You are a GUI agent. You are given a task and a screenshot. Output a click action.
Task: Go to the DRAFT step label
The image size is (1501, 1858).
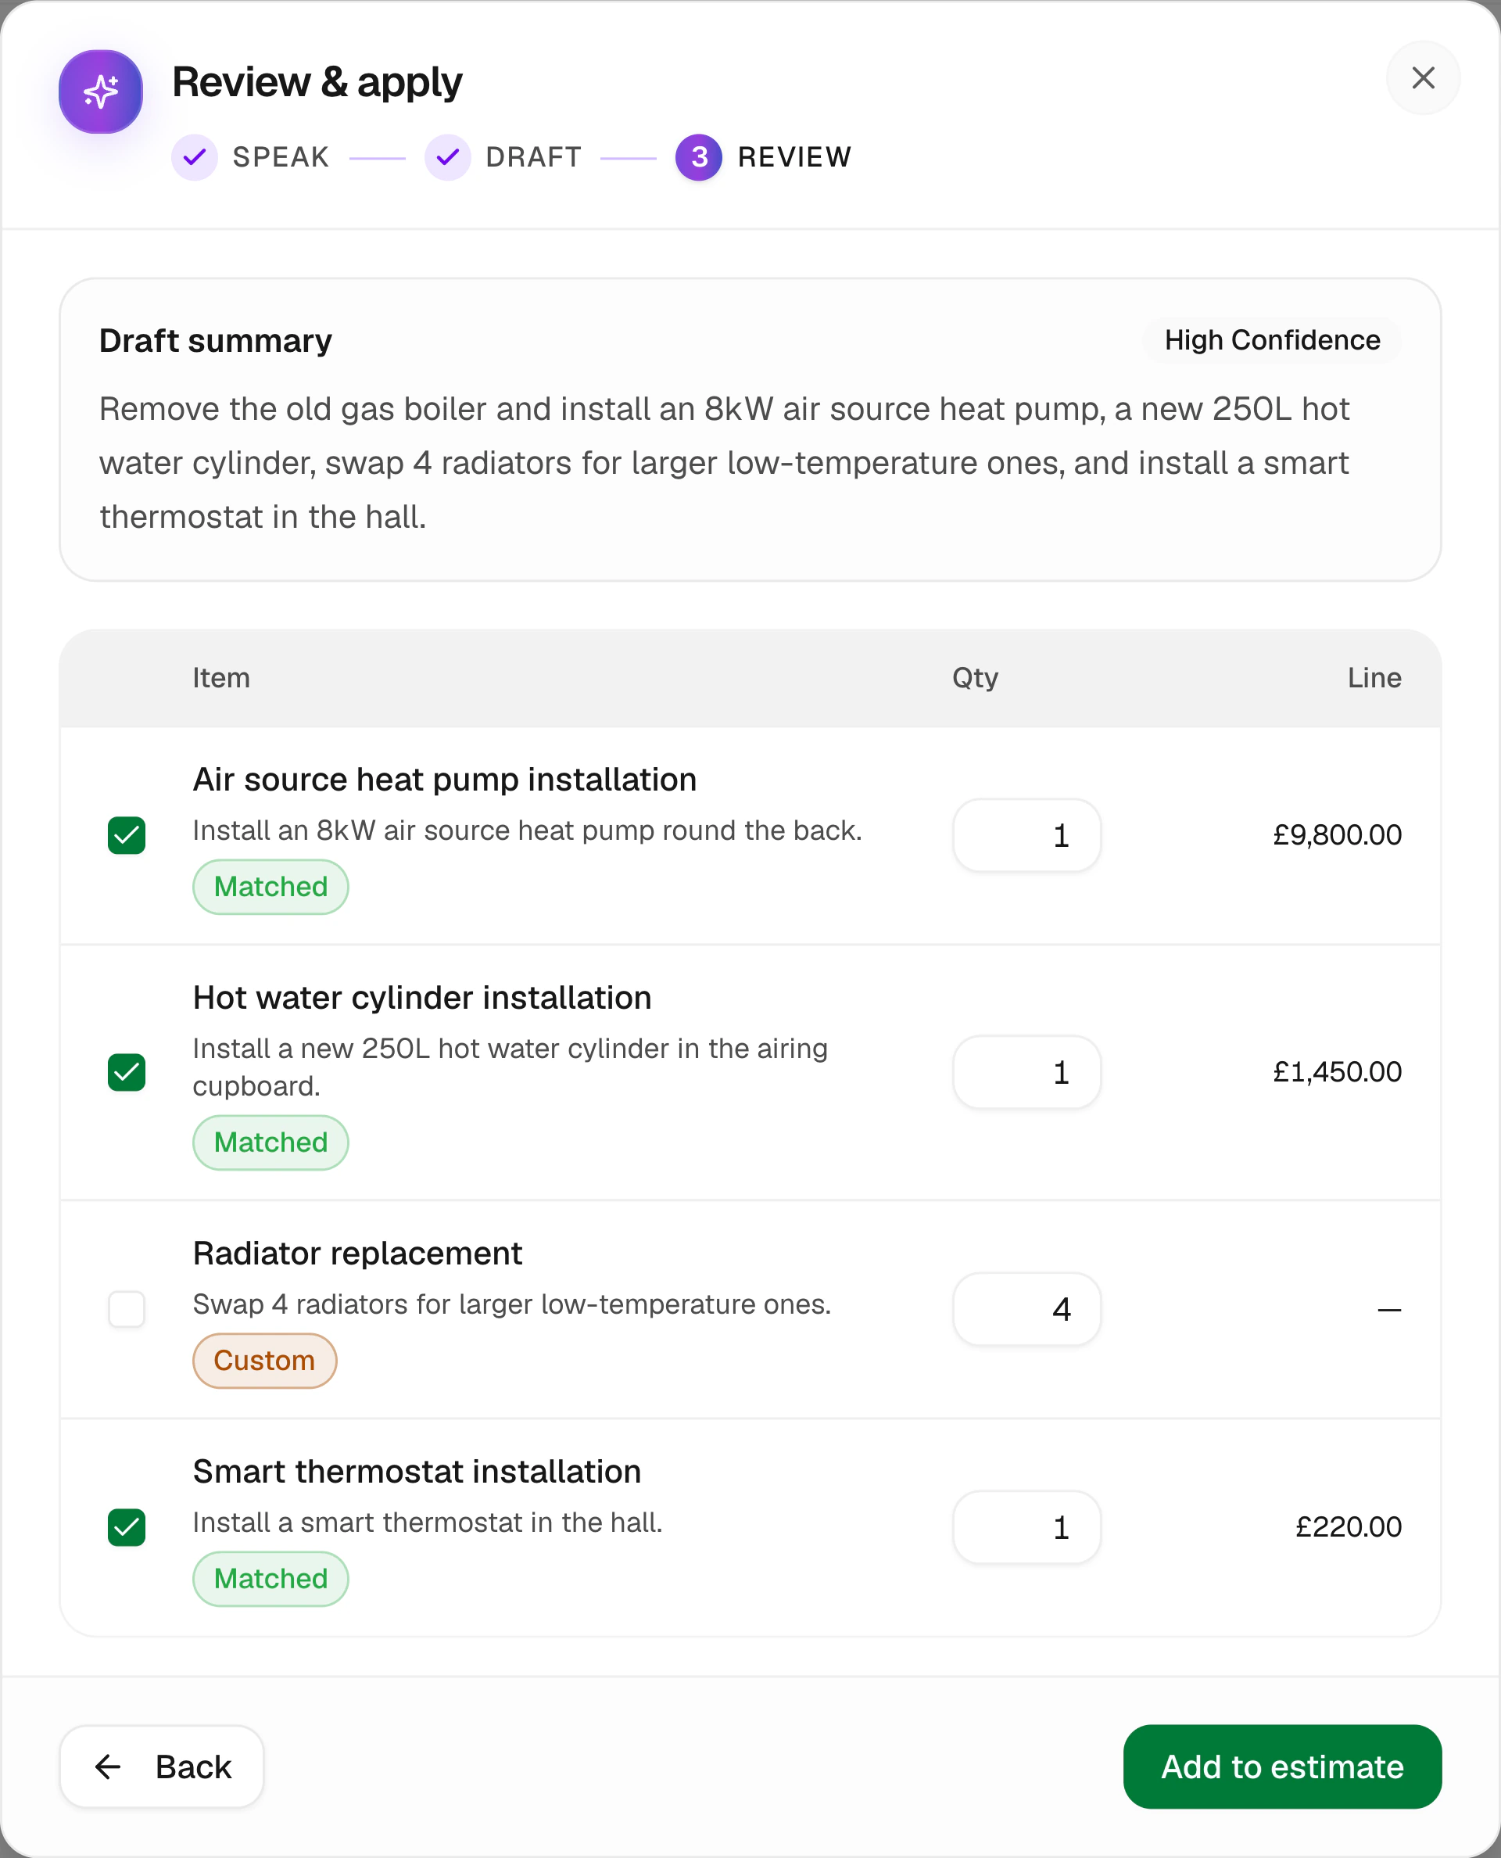coord(533,157)
